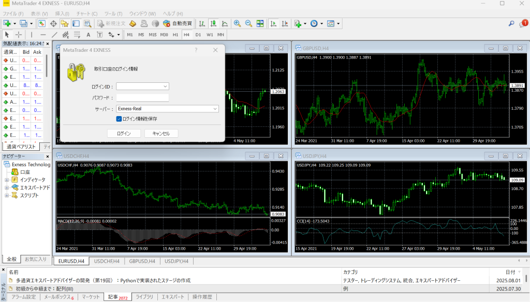
Task: Switch to USDCHF,H4 chart tab
Action: [x=107, y=261]
